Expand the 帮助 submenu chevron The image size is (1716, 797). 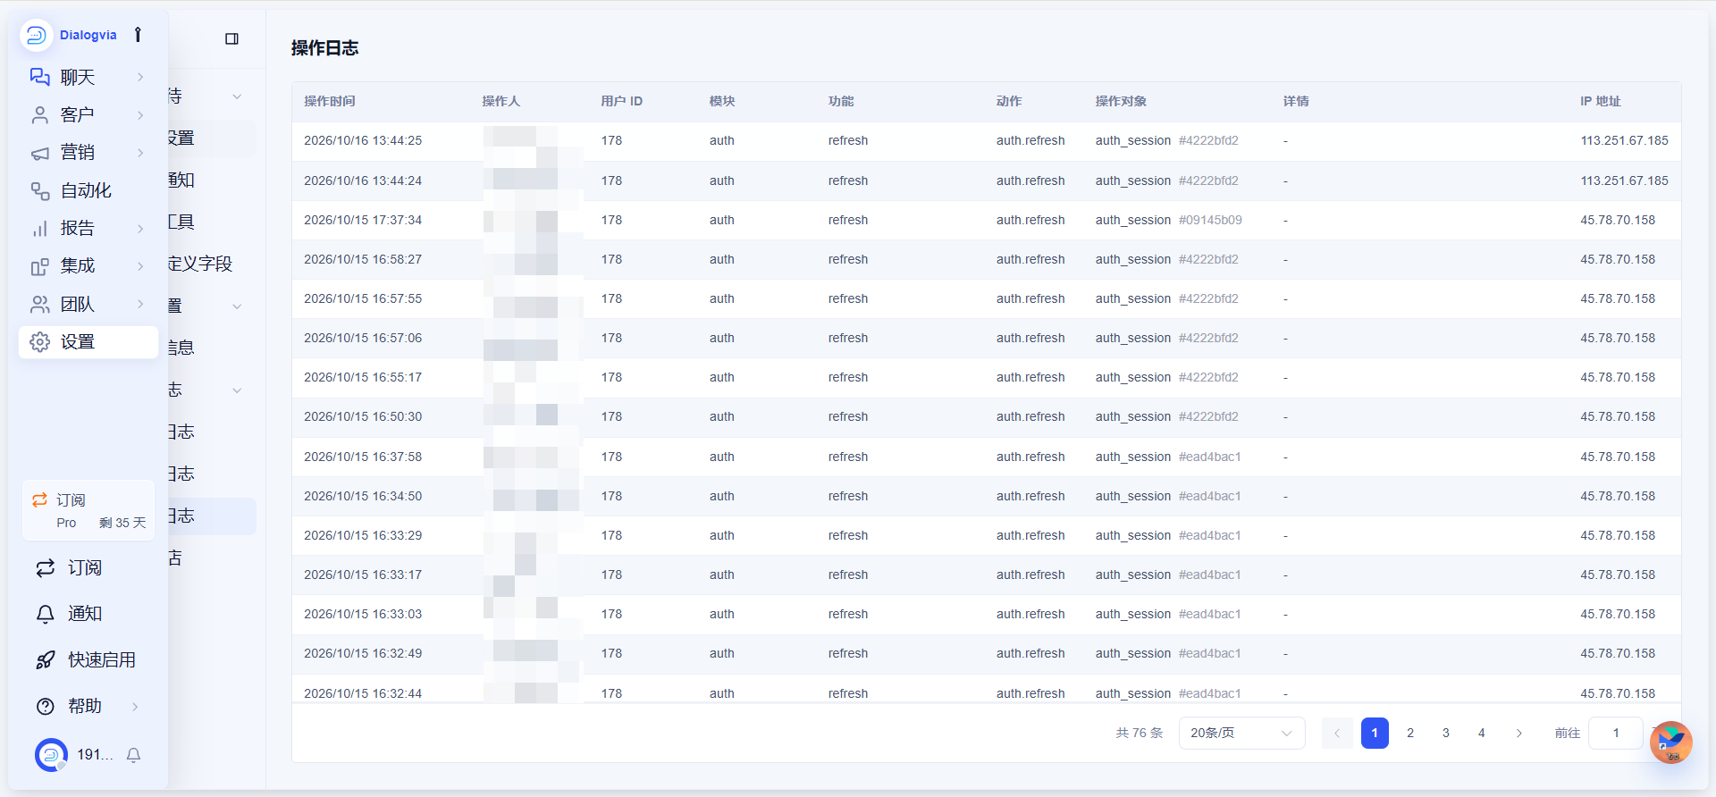(135, 707)
